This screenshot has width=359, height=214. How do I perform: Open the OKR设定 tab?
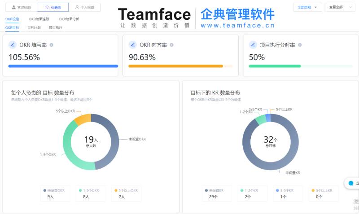(x=12, y=19)
